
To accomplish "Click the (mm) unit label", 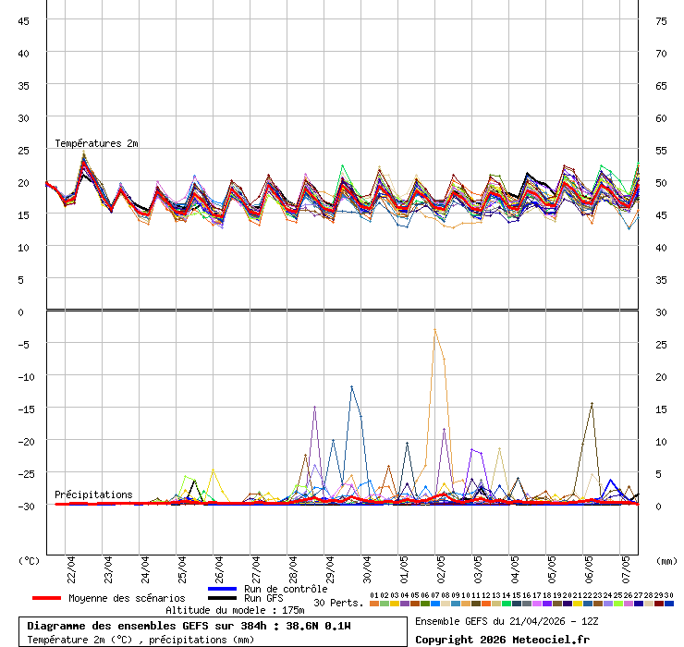I will [666, 560].
